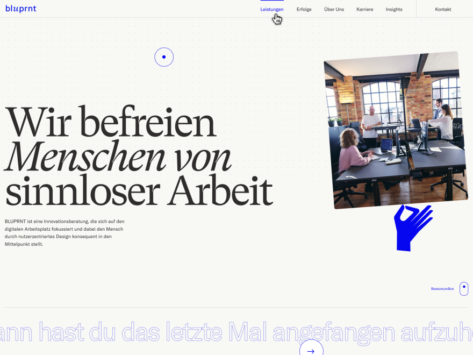Viewport: 473px width, 355px height.
Task: Click the Wir befreien headline
Action: click(x=110, y=123)
